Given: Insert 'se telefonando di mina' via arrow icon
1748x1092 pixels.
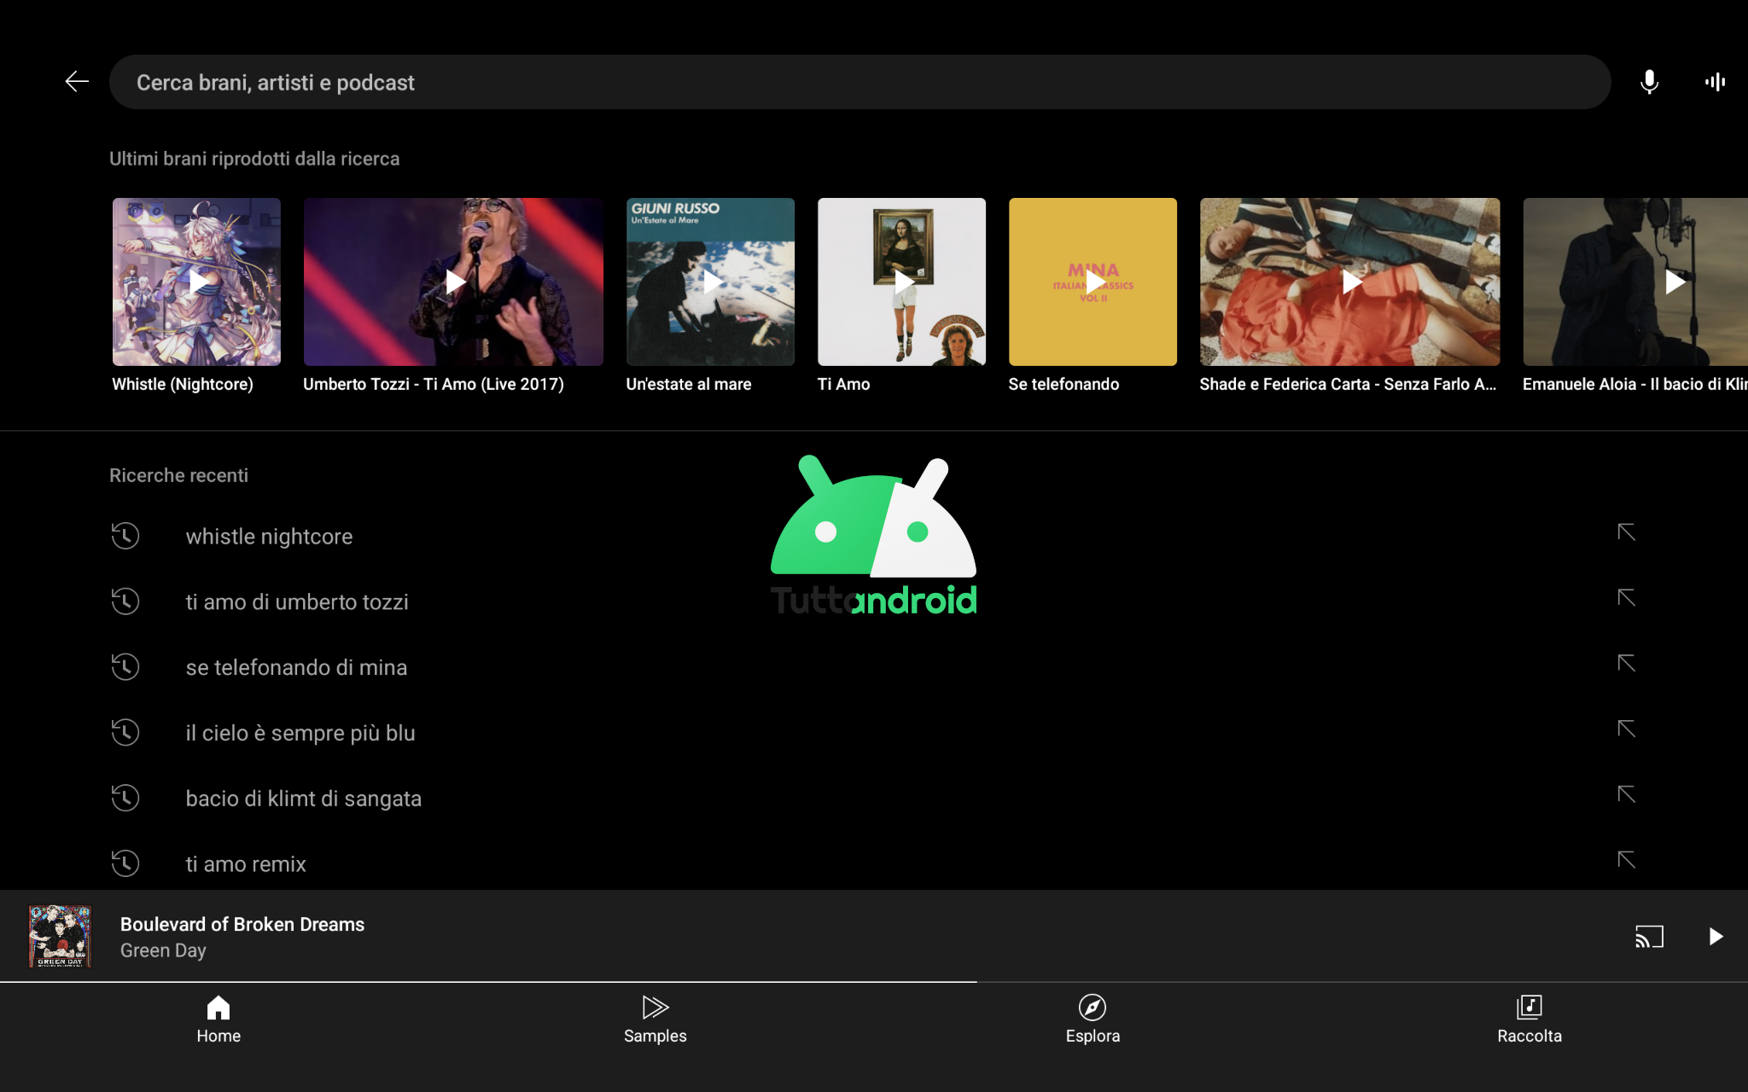Looking at the screenshot, I should tap(1627, 663).
